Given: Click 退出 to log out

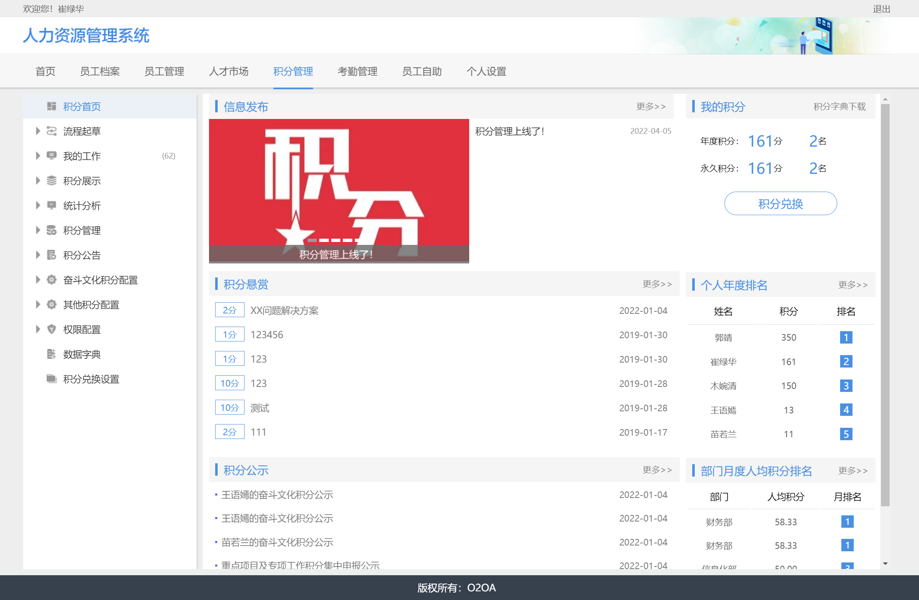Looking at the screenshot, I should point(881,9).
